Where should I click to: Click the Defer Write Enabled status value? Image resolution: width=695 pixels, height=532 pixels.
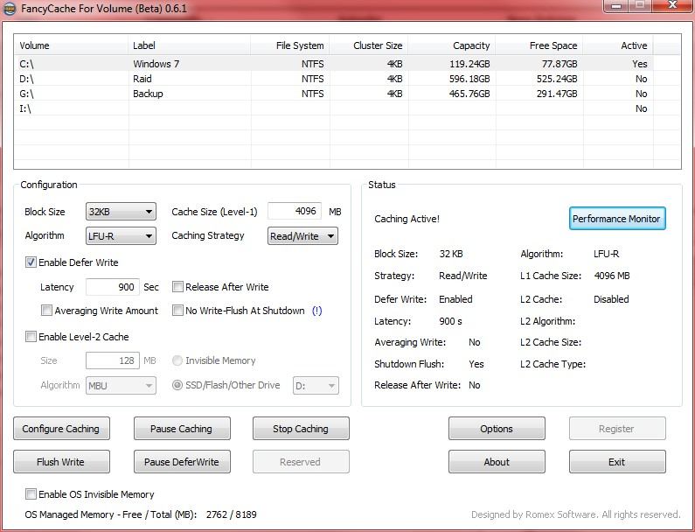click(x=455, y=299)
